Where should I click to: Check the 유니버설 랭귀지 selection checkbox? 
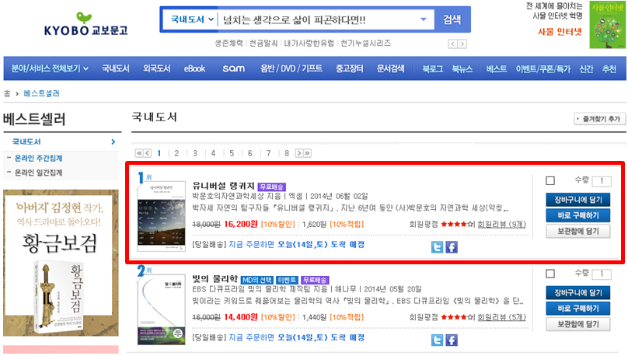click(550, 180)
